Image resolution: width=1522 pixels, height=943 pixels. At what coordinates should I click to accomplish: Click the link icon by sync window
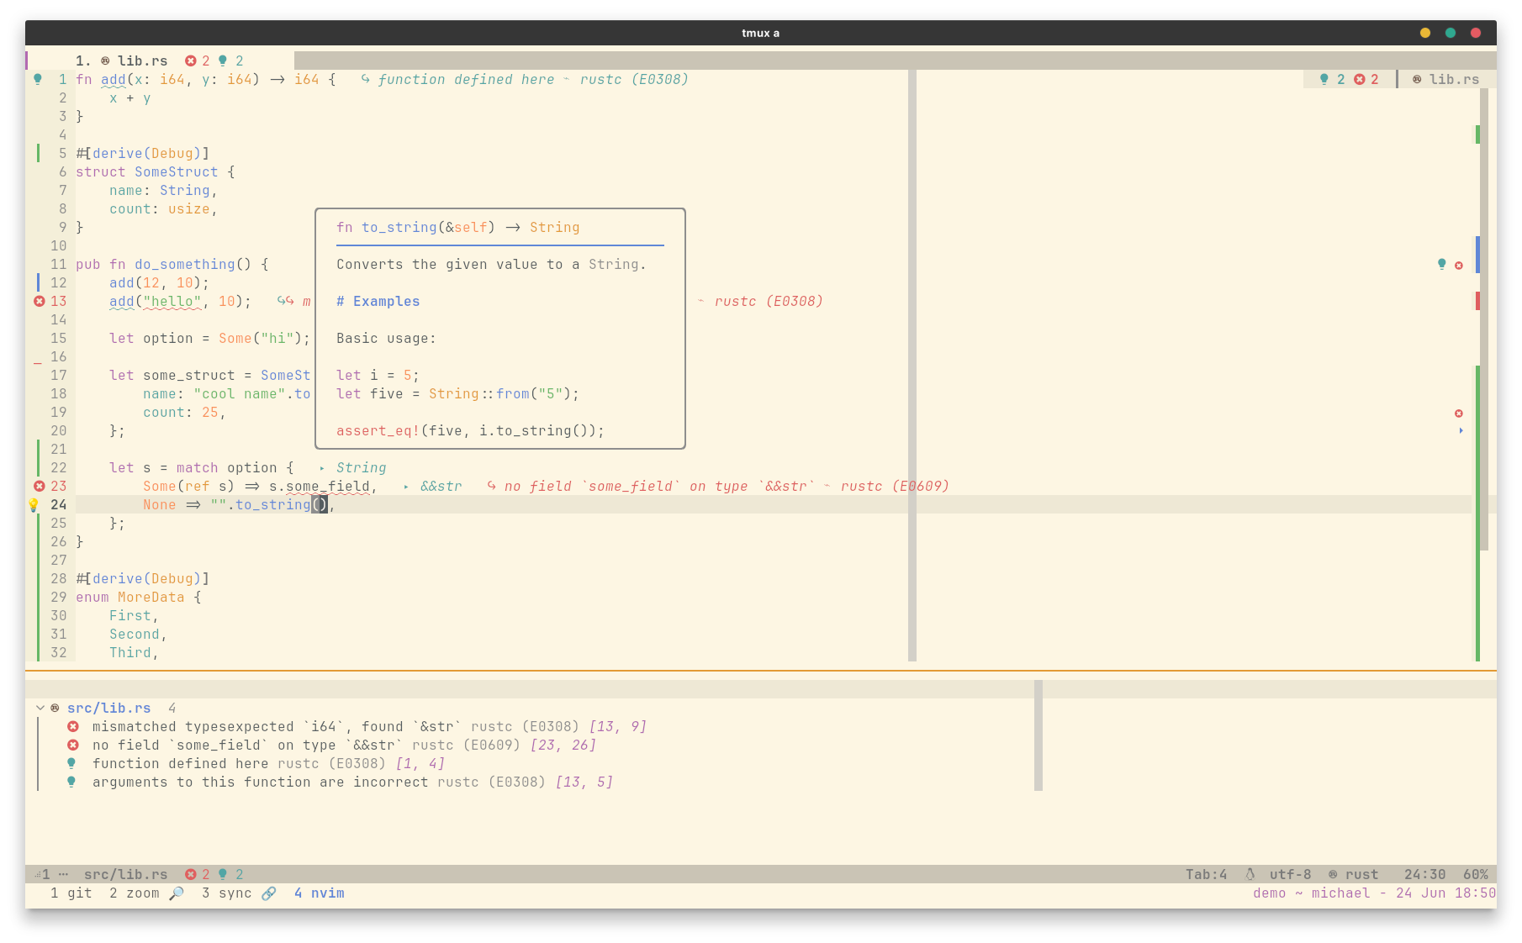[269, 893]
